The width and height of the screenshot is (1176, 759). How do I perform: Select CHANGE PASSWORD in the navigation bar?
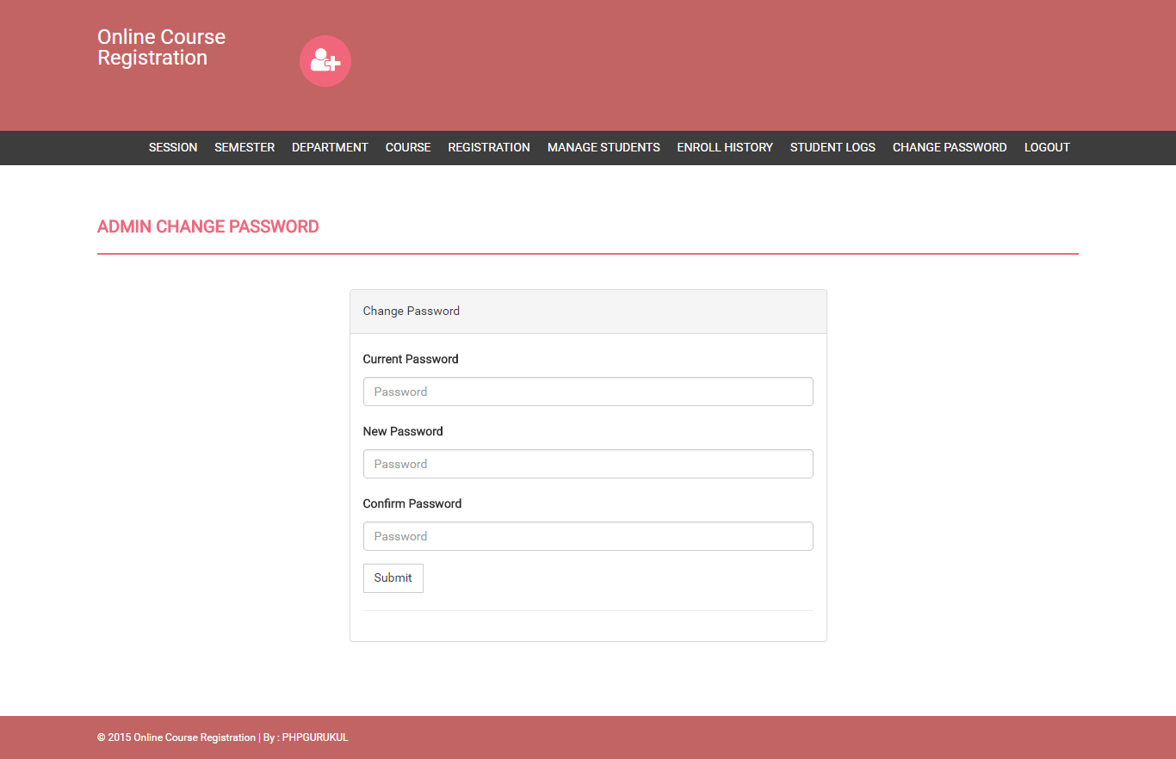pyautogui.click(x=950, y=147)
